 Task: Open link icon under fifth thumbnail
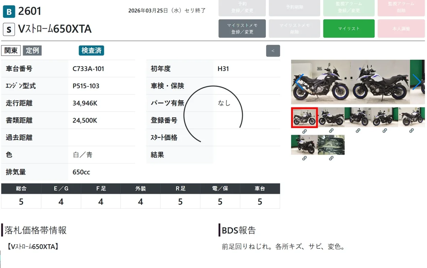411,131
